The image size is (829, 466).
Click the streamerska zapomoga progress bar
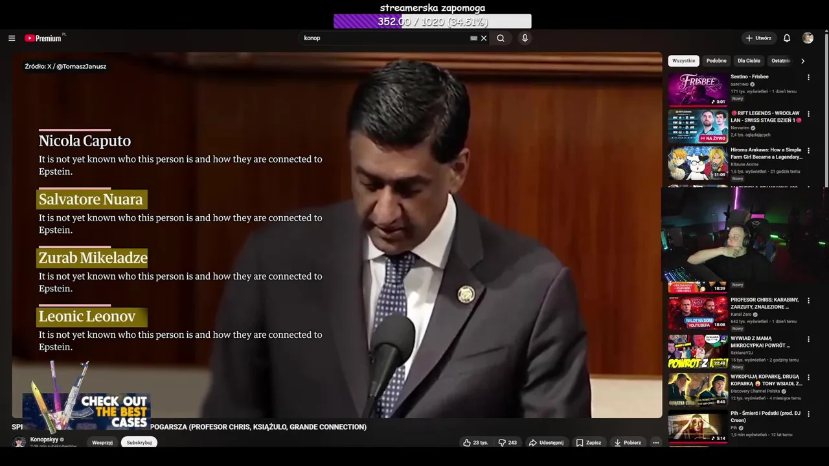[x=432, y=21]
